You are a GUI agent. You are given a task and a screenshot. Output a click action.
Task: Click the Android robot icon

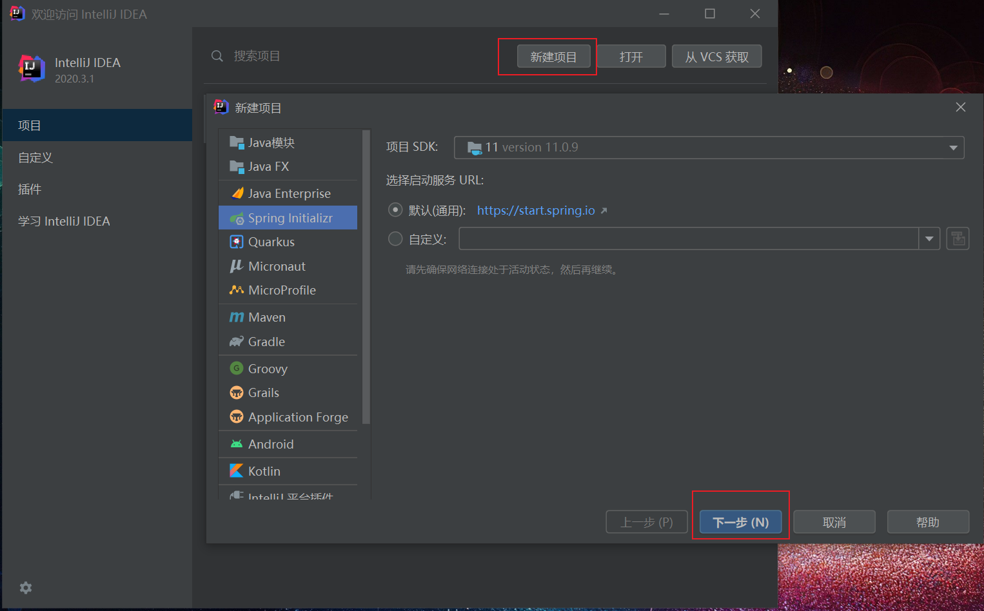point(237,444)
